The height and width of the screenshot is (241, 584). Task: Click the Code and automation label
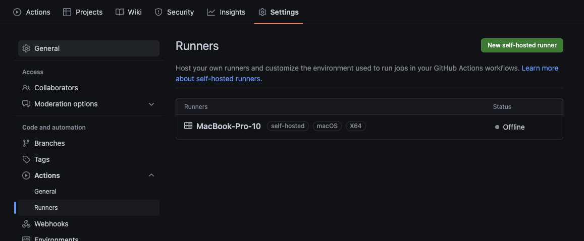point(54,127)
